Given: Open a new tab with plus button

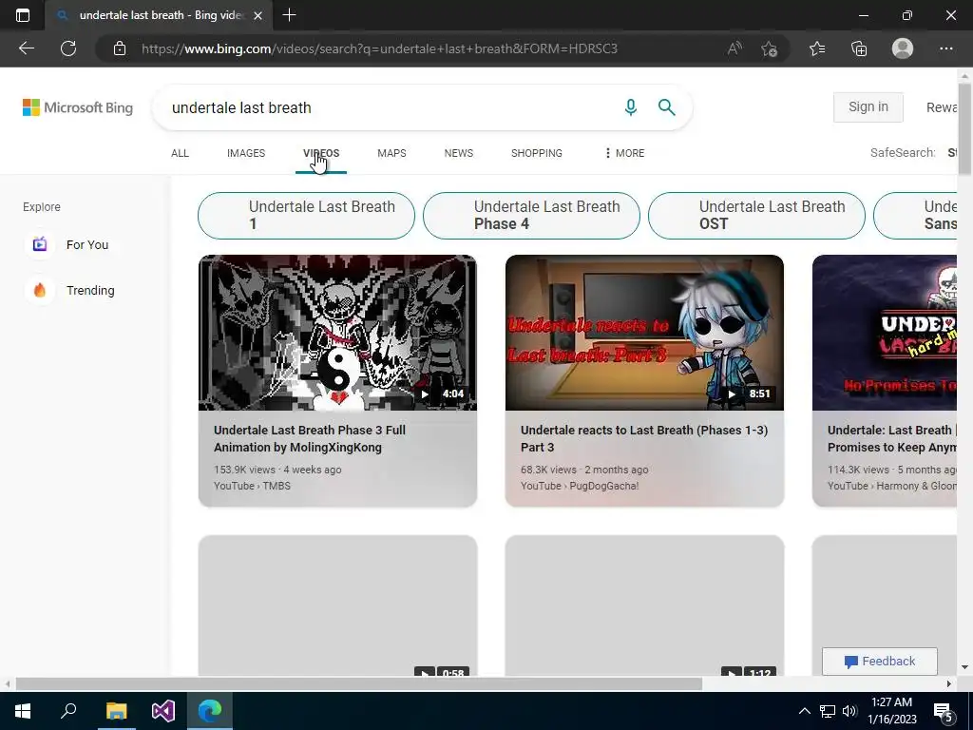Looking at the screenshot, I should coord(289,15).
